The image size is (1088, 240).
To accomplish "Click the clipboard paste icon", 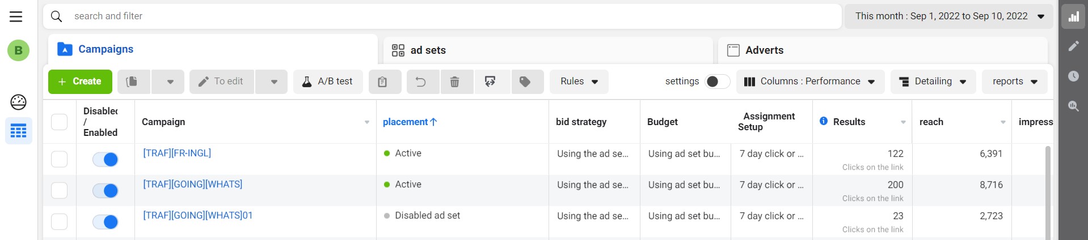I will click(382, 82).
